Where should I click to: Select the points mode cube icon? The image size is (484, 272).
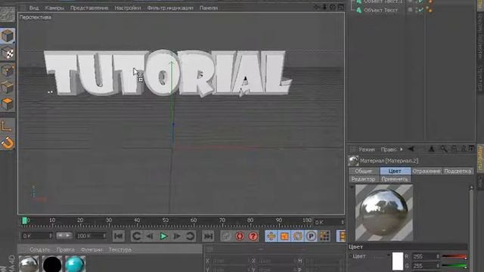pyautogui.click(x=8, y=70)
